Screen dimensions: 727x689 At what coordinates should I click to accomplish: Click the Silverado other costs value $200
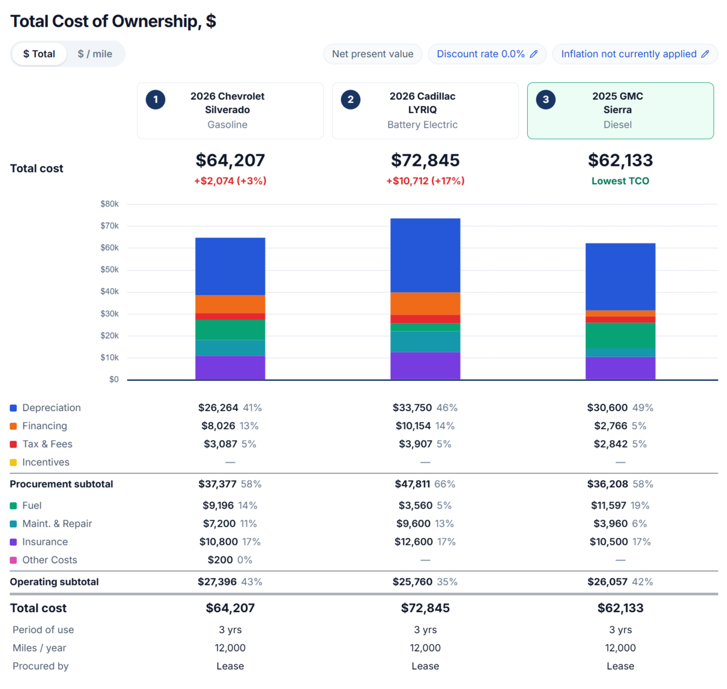220,560
